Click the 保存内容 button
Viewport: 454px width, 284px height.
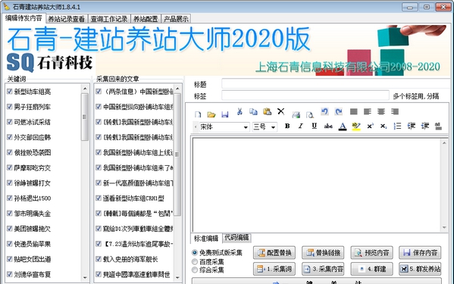tap(420, 253)
